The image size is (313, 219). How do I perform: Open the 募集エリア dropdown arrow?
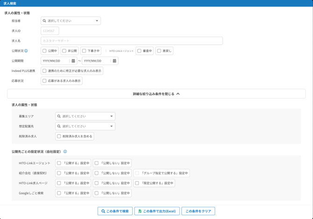pos(112,116)
